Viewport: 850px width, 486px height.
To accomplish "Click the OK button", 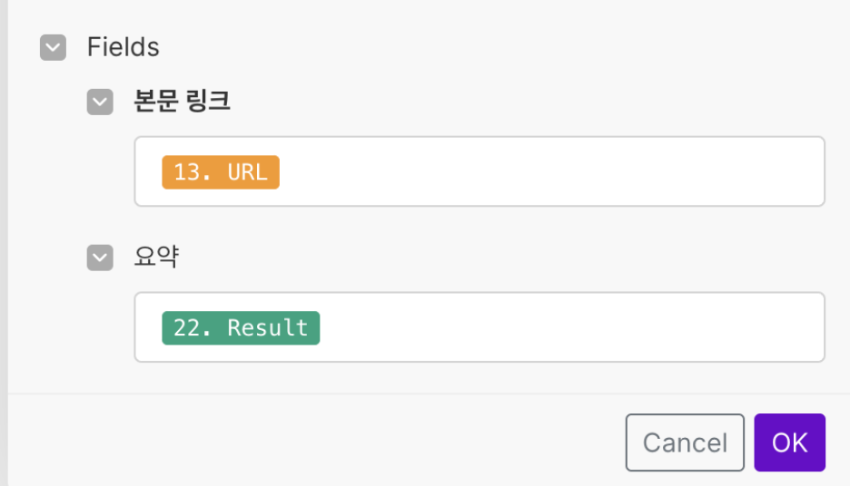I will (789, 442).
